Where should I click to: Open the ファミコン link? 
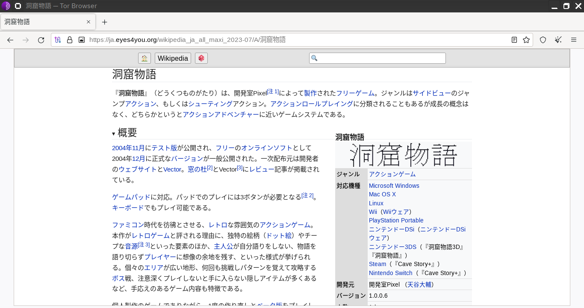pyautogui.click(x=128, y=225)
